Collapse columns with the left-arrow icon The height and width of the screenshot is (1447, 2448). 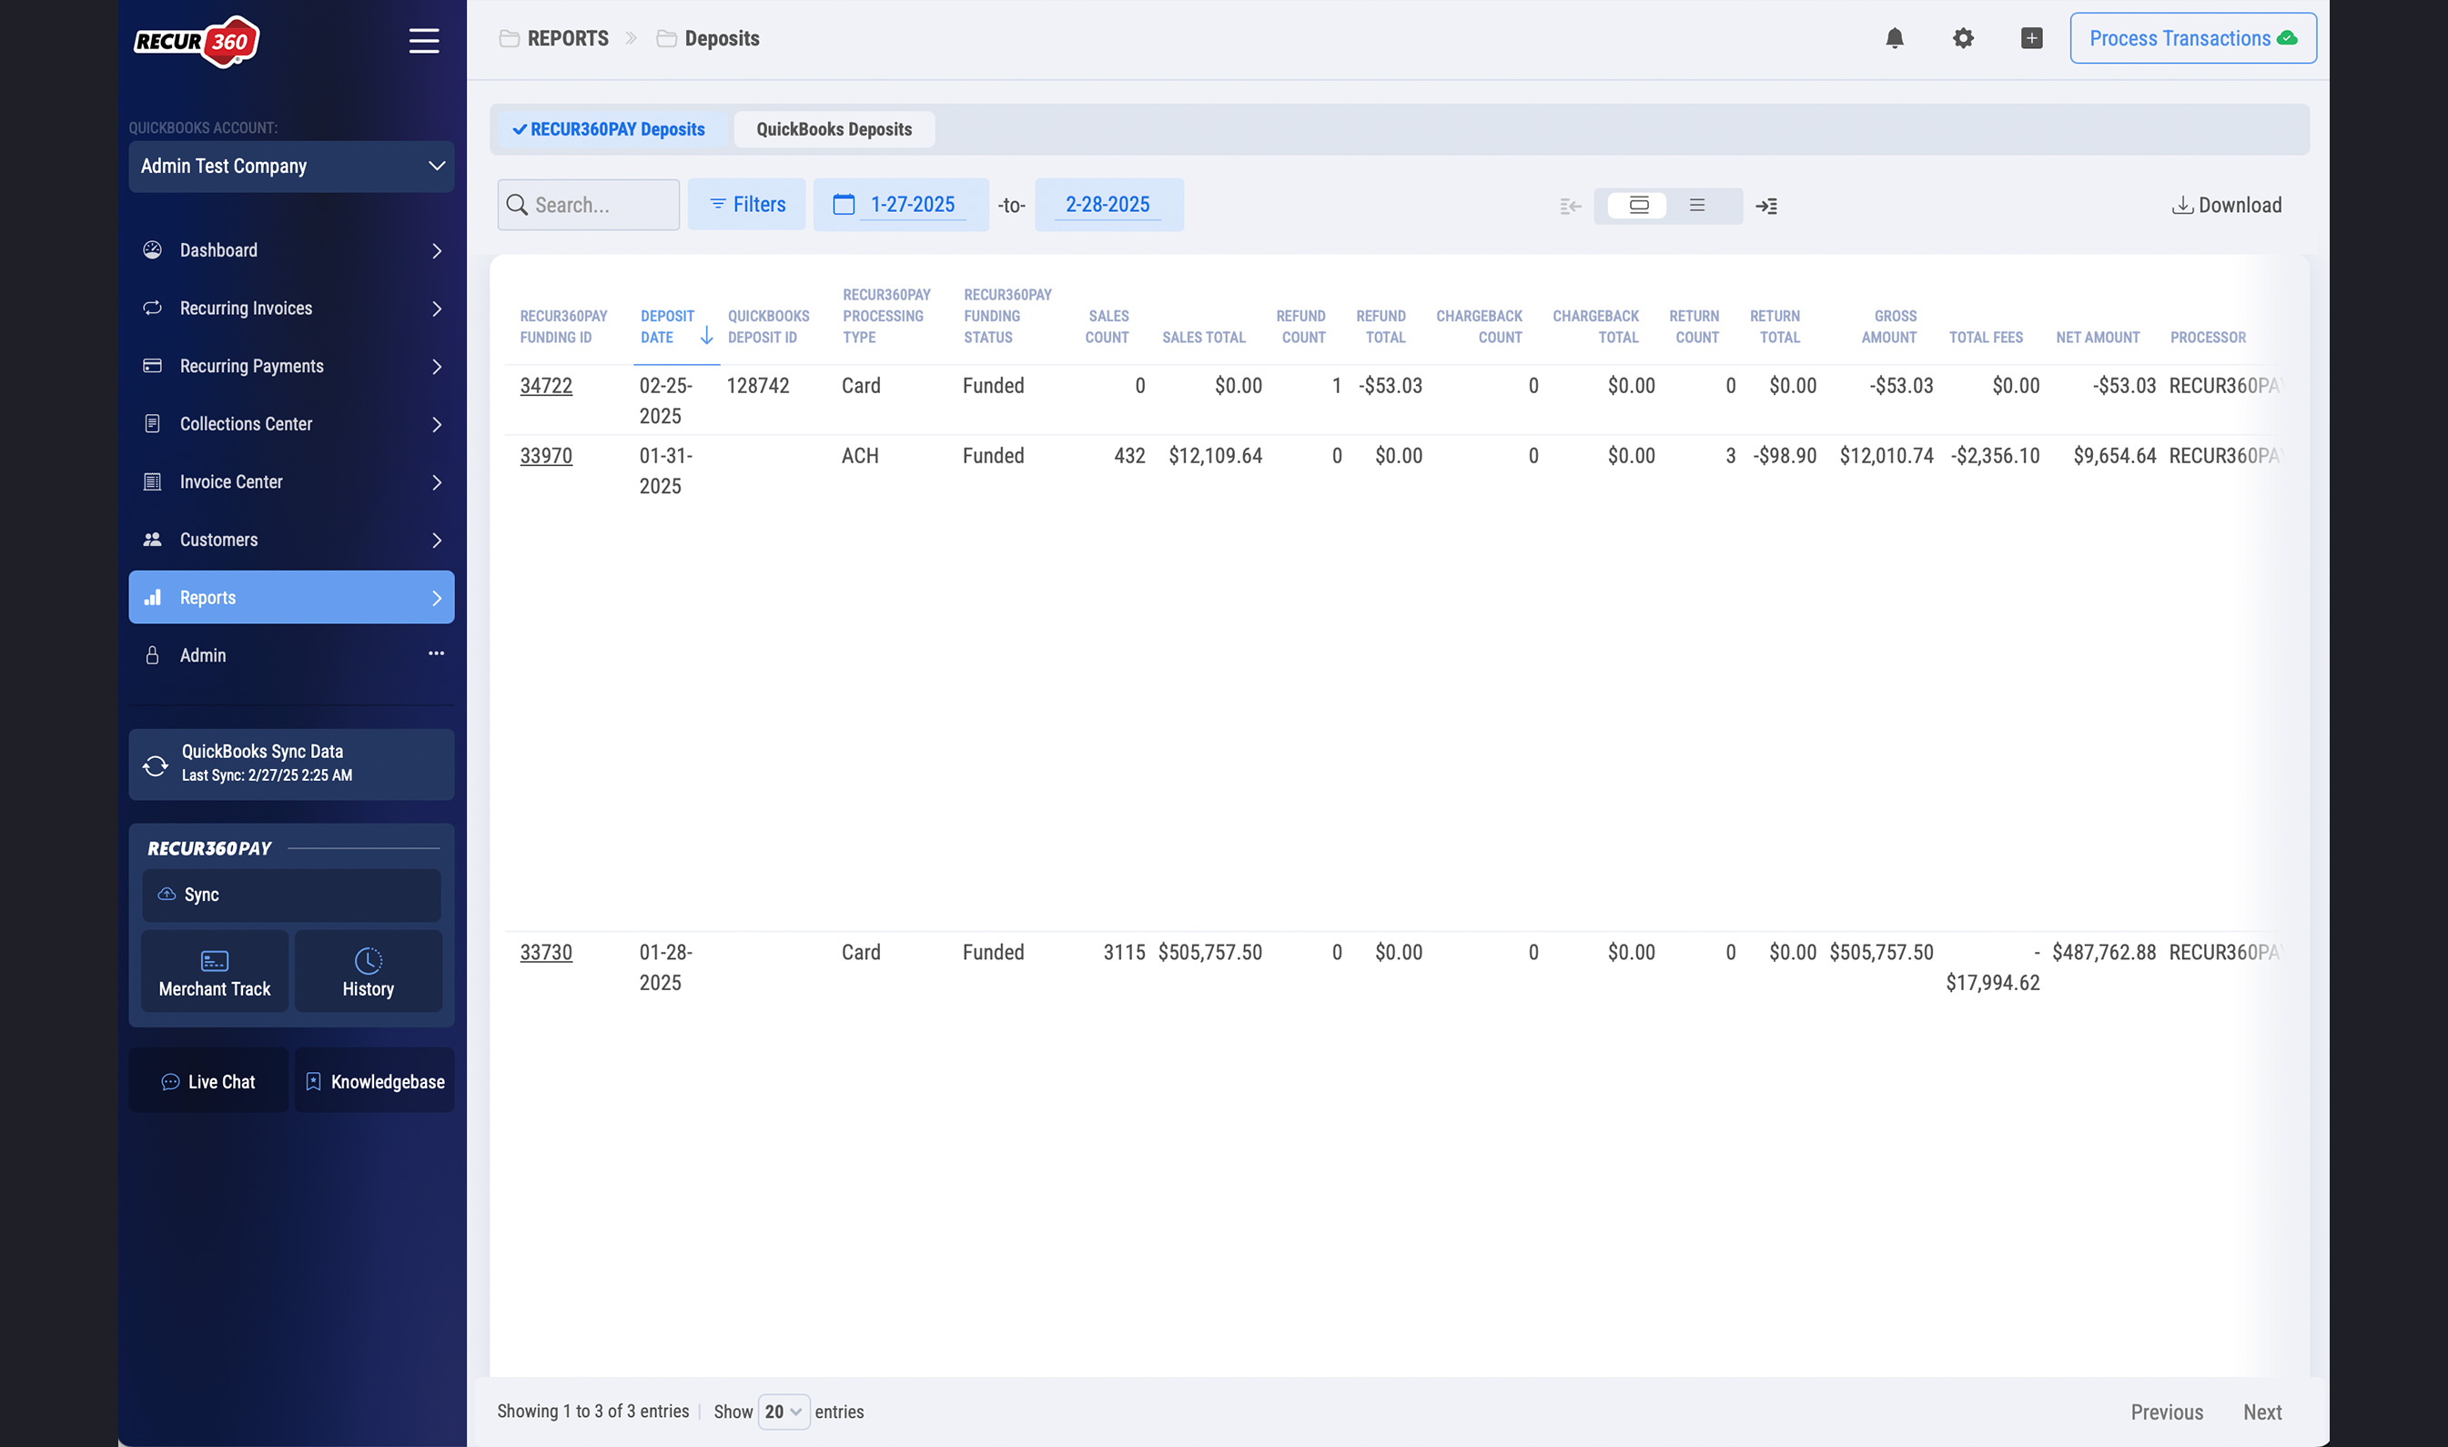tap(1570, 206)
